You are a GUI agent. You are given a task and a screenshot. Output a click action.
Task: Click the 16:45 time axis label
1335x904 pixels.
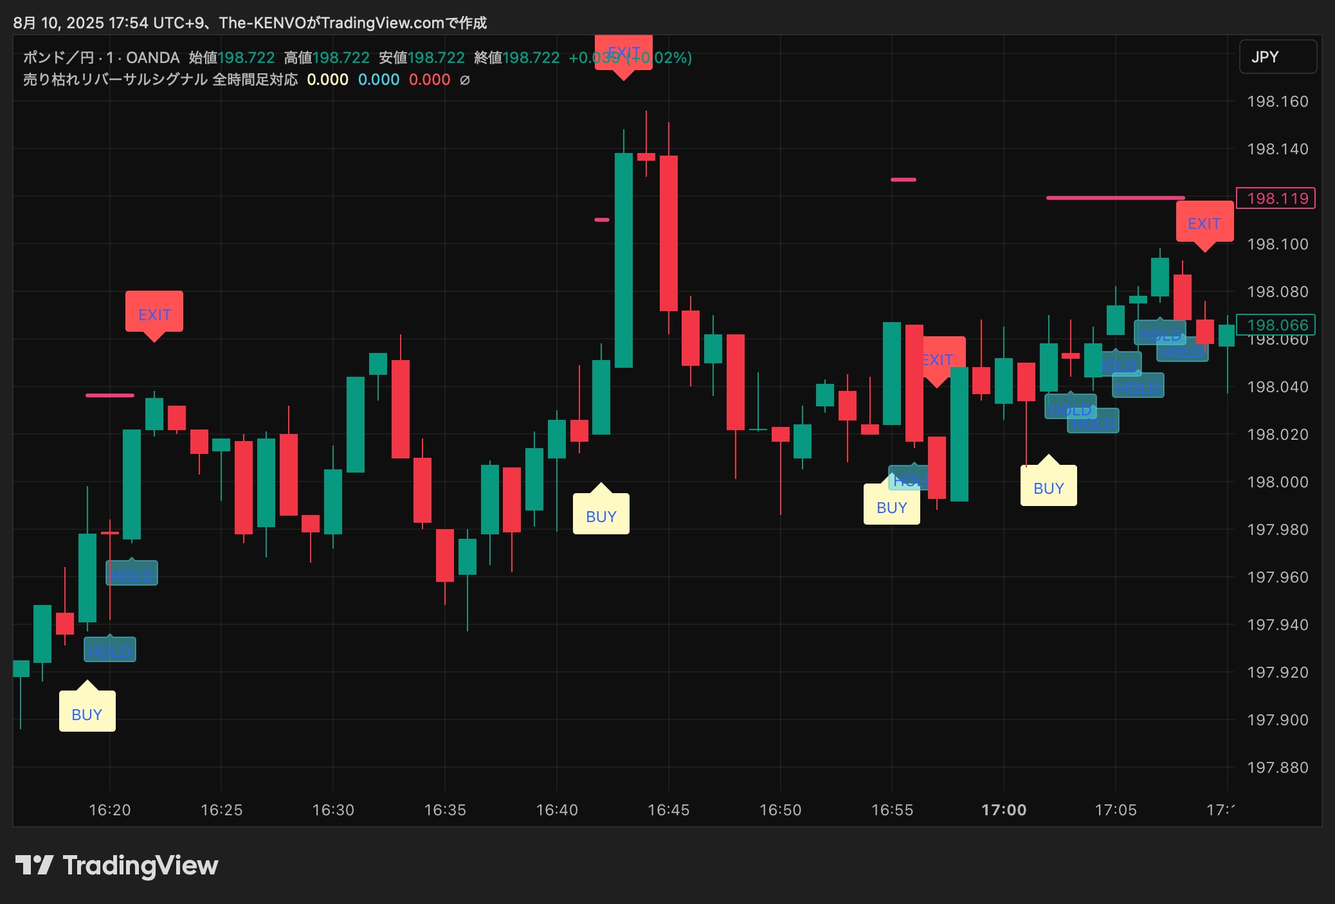point(668,809)
